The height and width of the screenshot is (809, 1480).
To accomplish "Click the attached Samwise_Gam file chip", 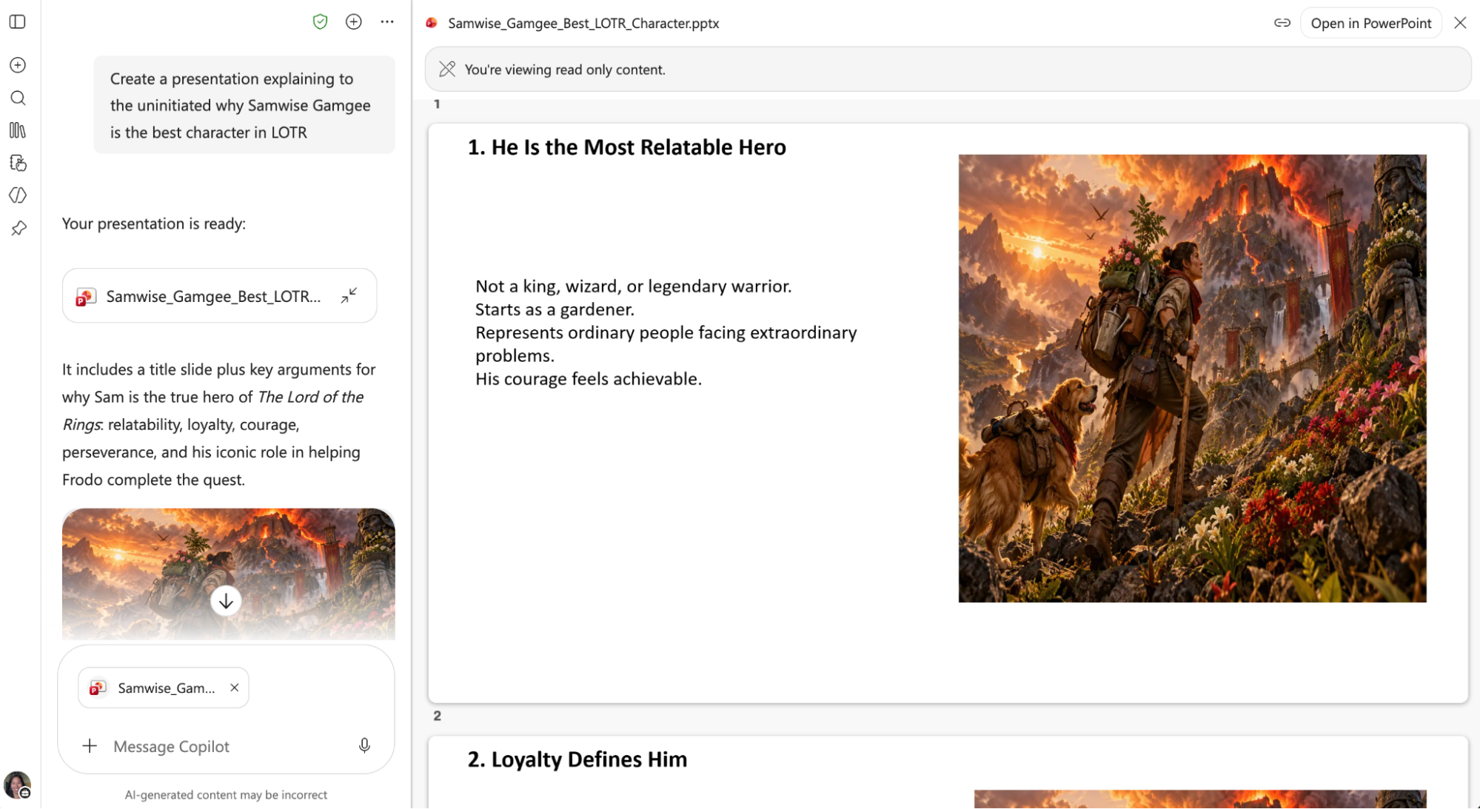I will [163, 688].
